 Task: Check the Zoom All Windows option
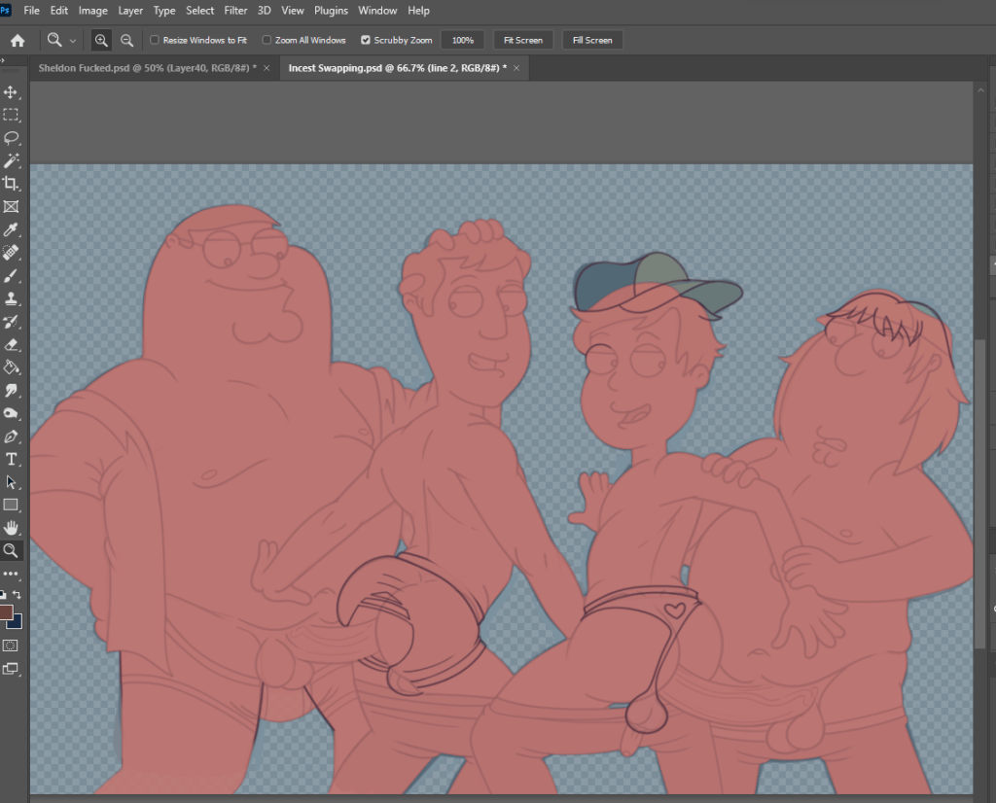(x=267, y=40)
